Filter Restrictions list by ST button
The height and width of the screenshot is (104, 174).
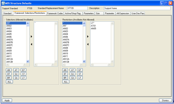[x=80, y=74]
